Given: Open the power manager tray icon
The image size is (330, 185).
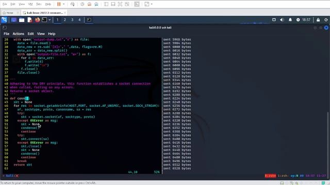Looking at the screenshot, I should pos(298,20).
